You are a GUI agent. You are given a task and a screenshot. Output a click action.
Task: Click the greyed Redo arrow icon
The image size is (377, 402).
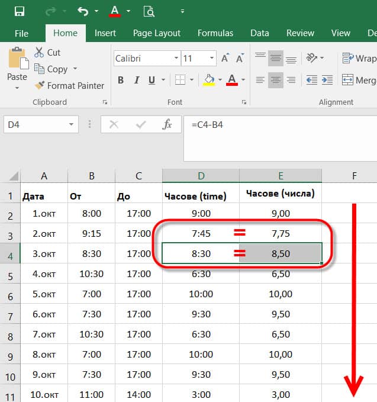pyautogui.click(x=50, y=11)
